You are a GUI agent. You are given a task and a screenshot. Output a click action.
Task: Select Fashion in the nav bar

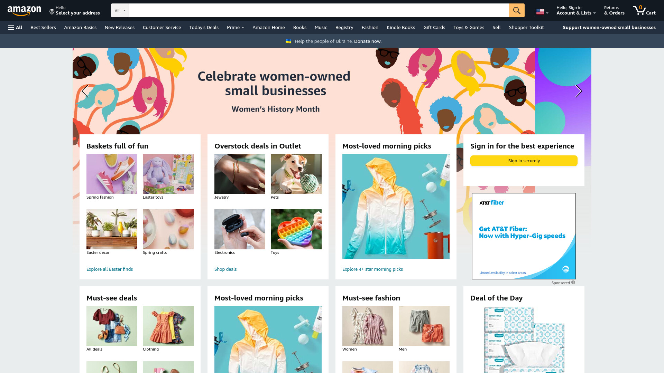(370, 27)
